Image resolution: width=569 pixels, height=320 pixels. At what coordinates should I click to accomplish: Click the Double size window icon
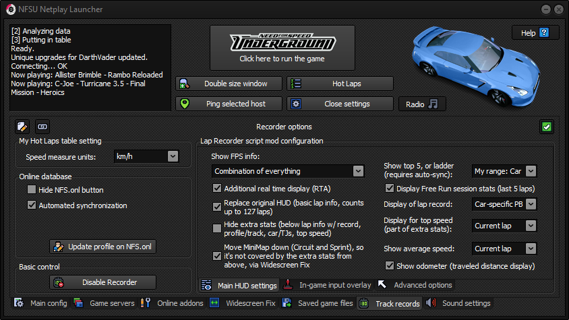(184, 84)
